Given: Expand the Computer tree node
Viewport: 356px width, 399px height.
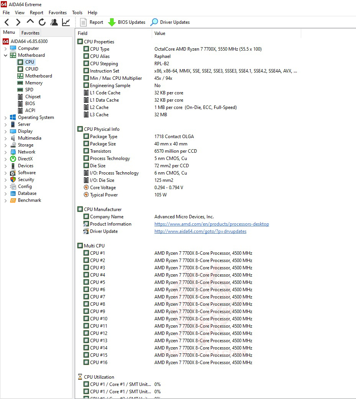Looking at the screenshot, I should (x=6, y=48).
